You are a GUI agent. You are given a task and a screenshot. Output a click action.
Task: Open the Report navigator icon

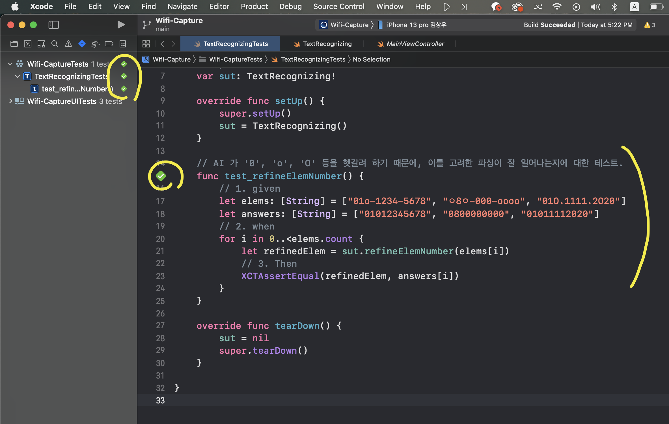coord(123,44)
